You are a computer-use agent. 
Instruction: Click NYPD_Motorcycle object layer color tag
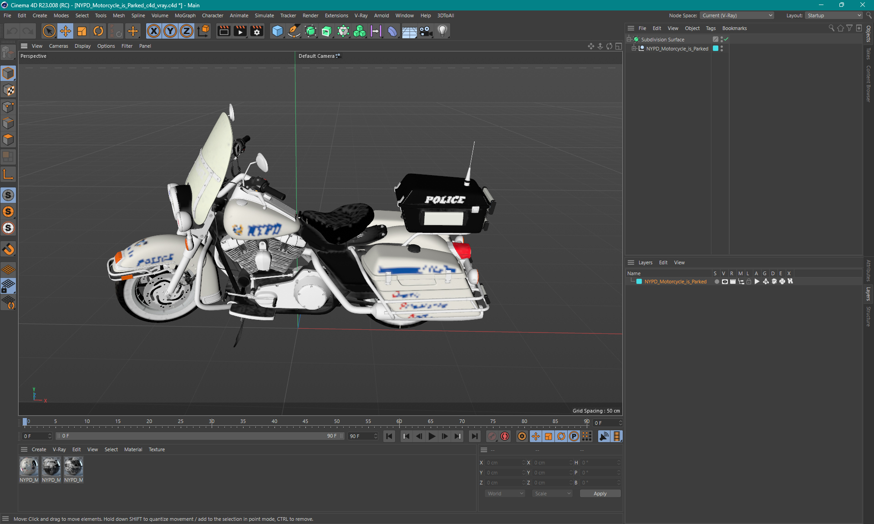(716, 49)
